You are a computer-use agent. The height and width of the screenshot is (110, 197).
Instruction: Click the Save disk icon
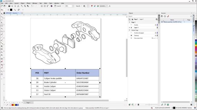click(x=9, y=6)
